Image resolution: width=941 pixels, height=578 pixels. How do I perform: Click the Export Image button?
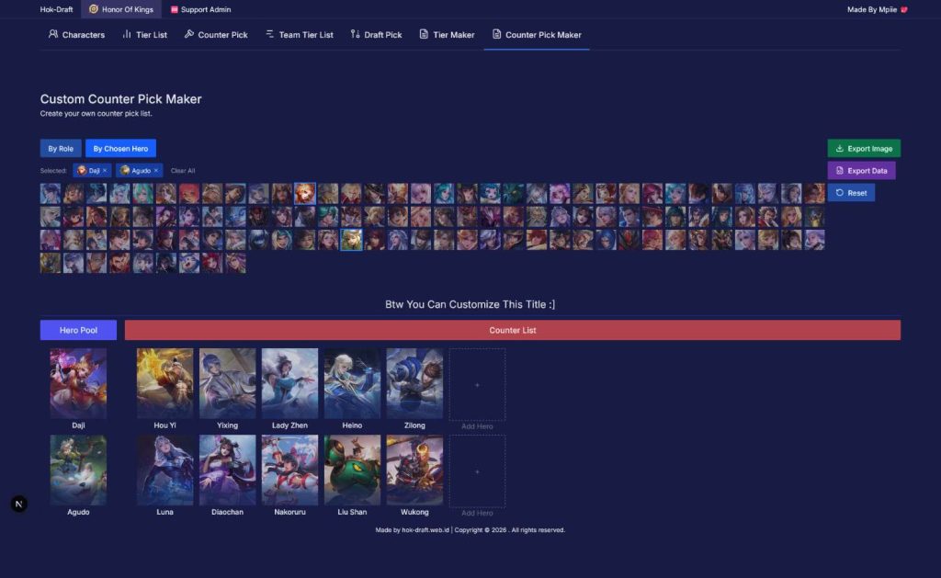click(863, 148)
